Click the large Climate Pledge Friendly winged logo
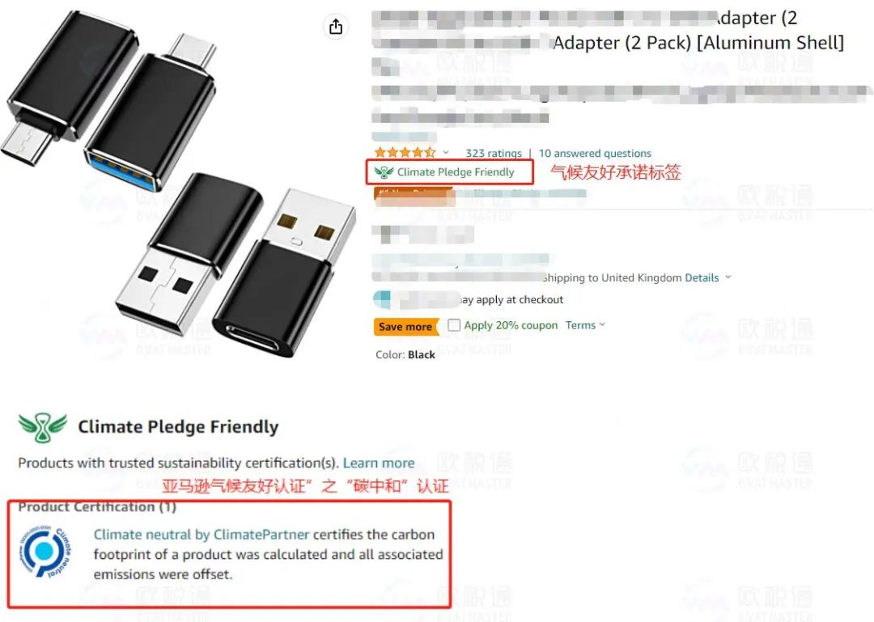874x622 pixels. pos(43,428)
